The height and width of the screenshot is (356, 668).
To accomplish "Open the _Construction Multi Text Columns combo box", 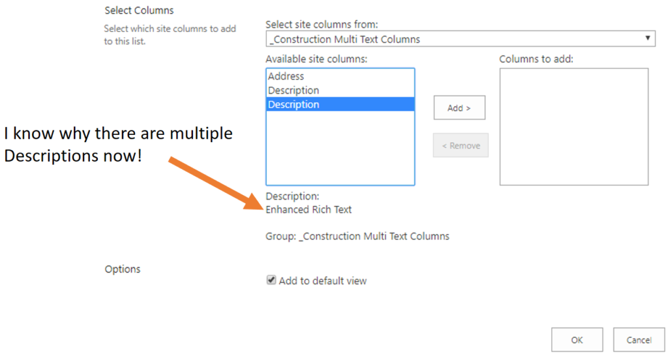I will point(460,39).
